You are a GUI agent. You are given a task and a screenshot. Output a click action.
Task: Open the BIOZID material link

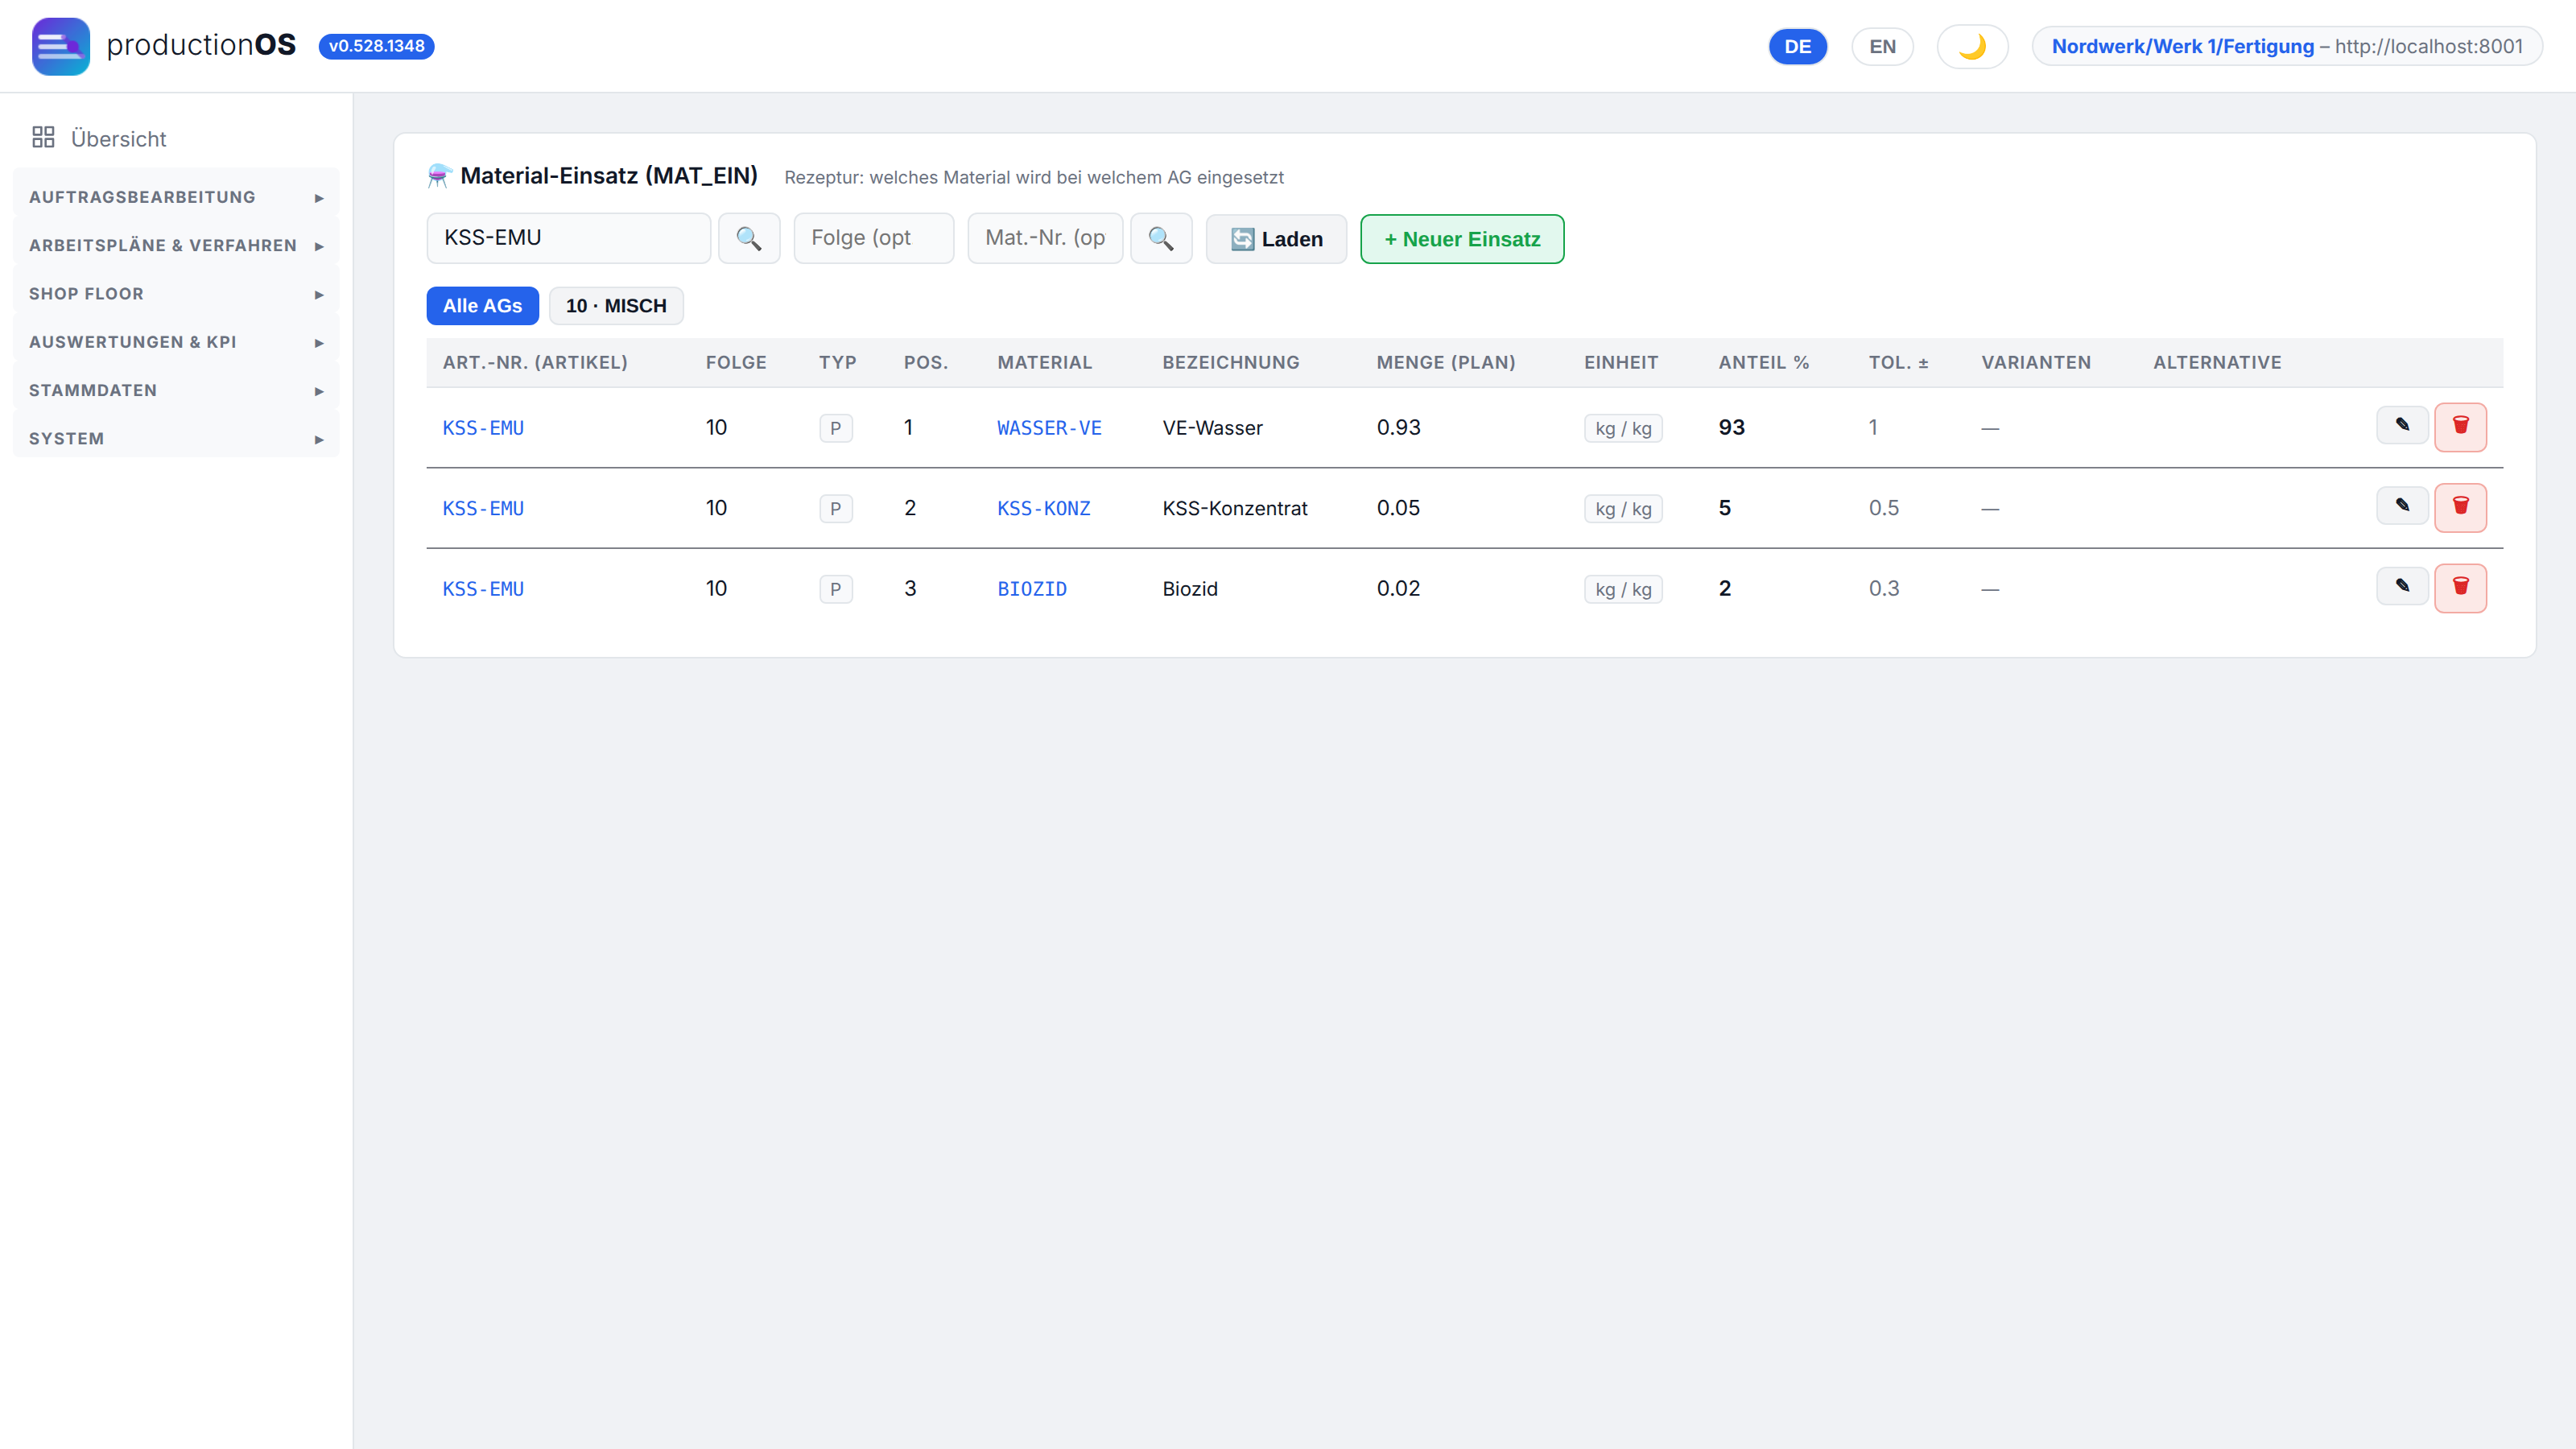(1031, 589)
